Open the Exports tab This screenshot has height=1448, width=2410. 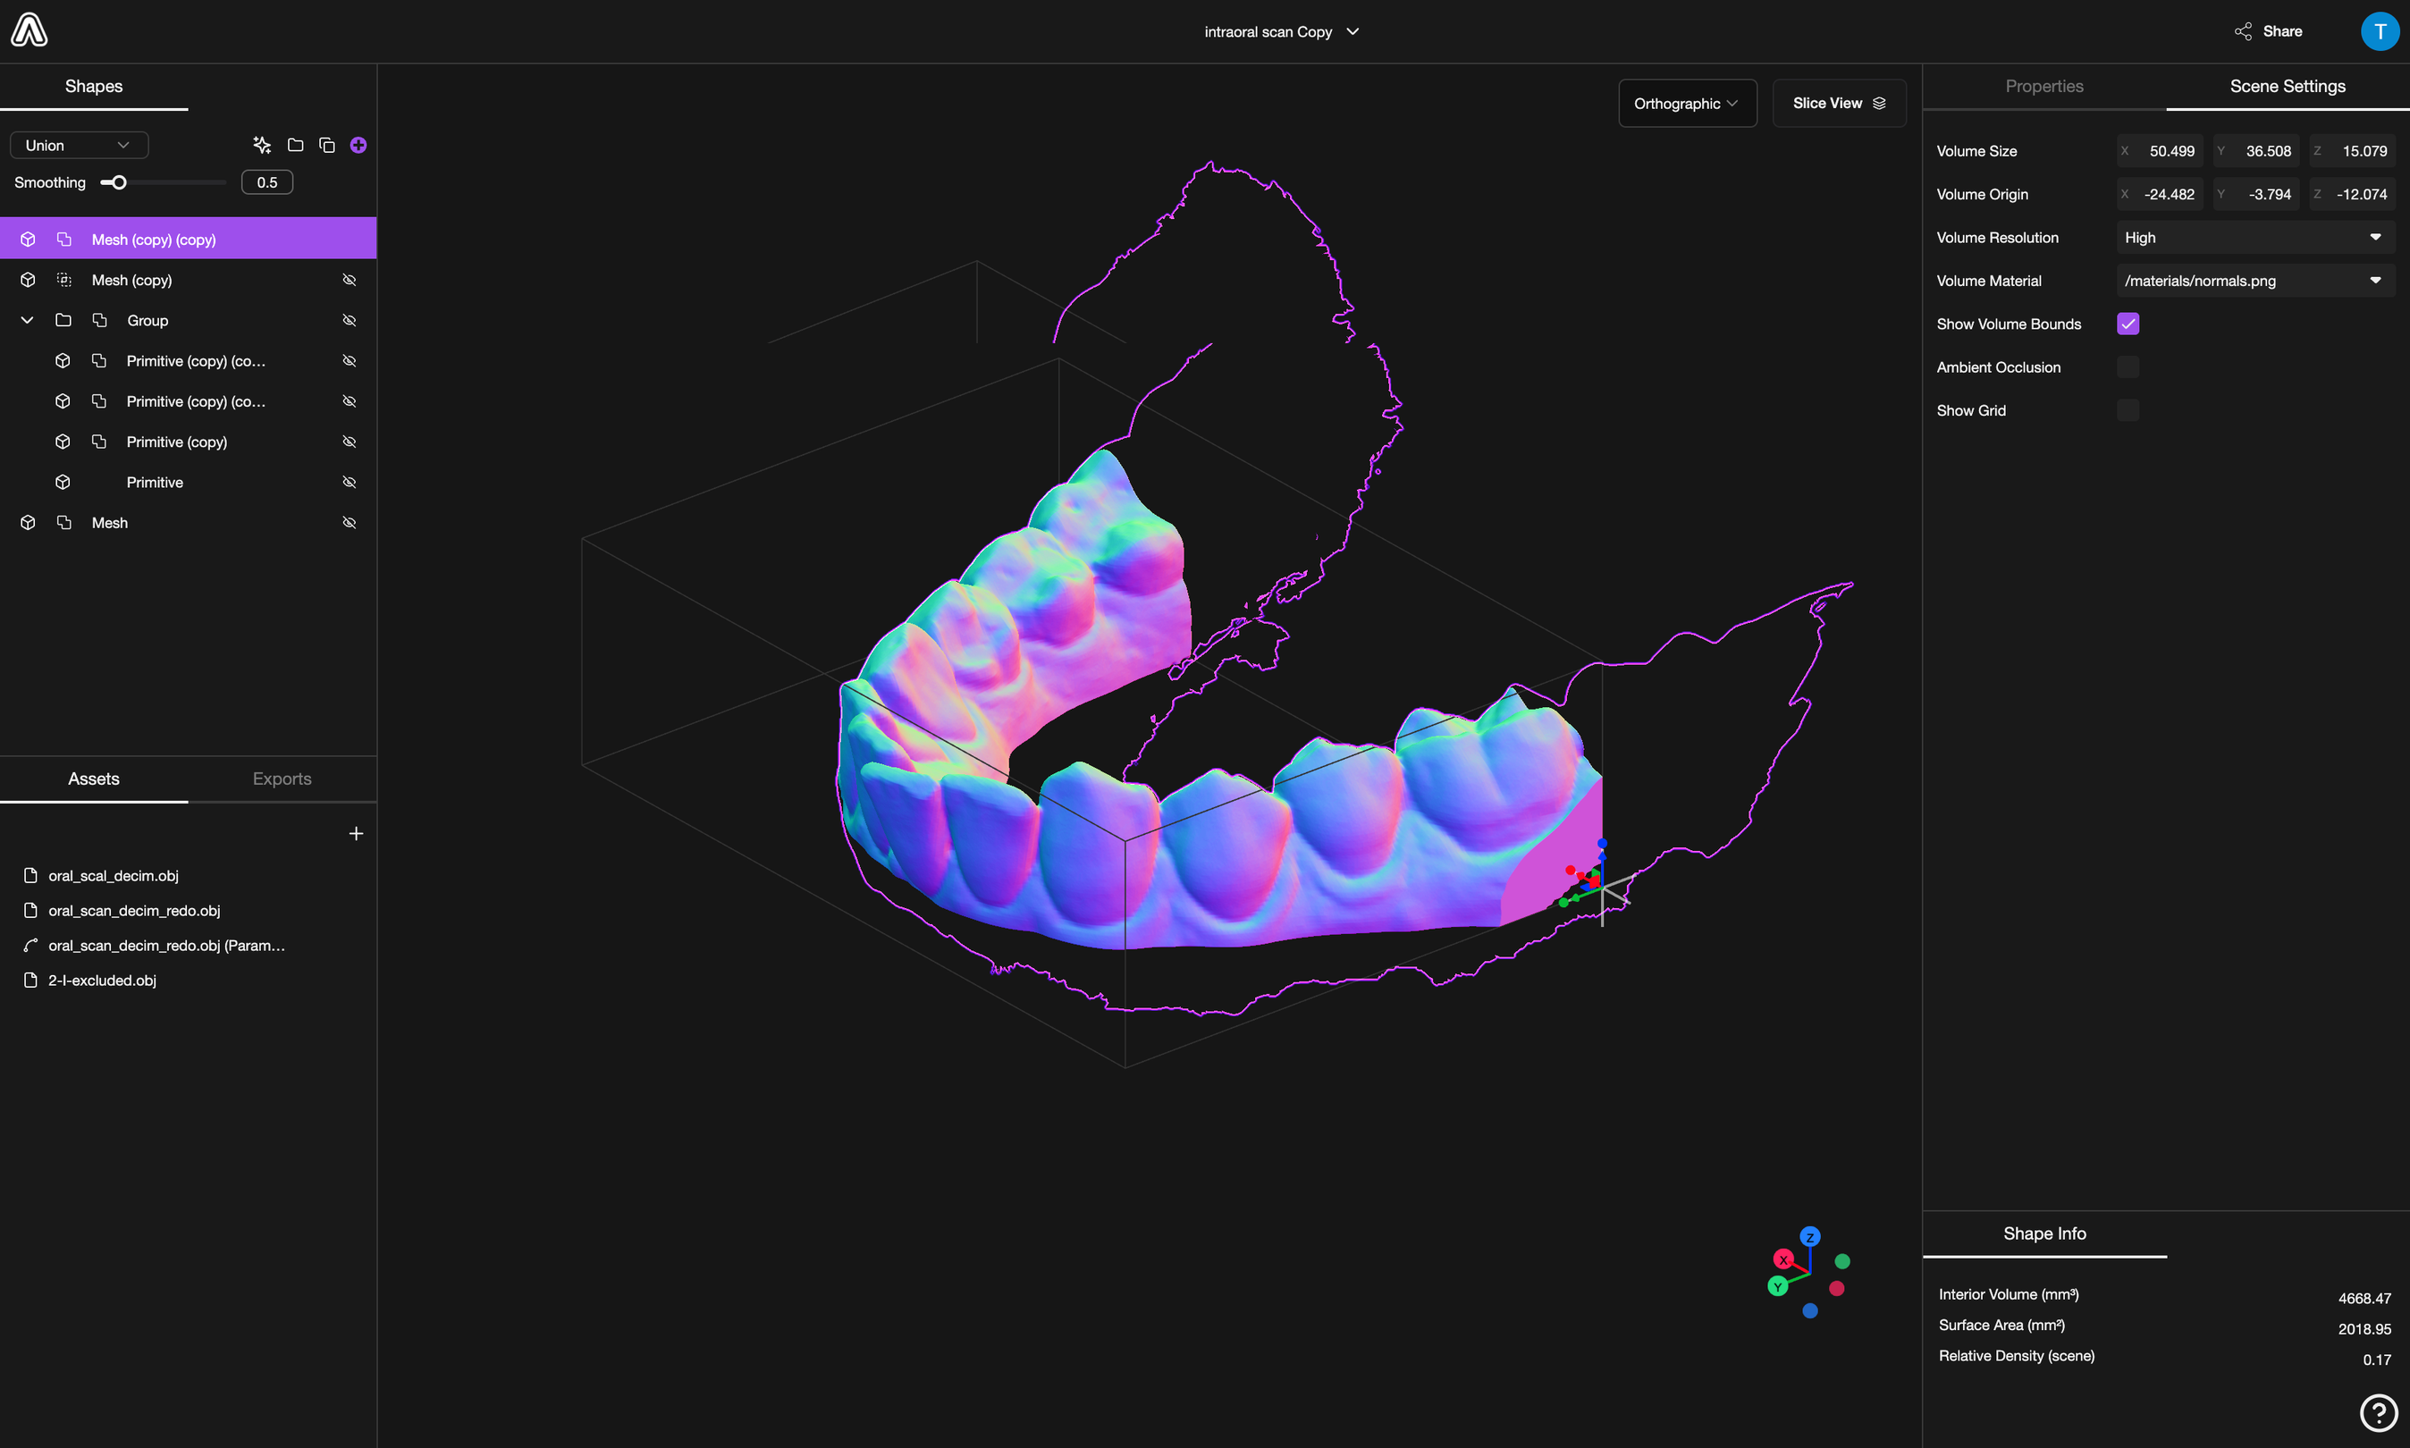[x=282, y=779]
